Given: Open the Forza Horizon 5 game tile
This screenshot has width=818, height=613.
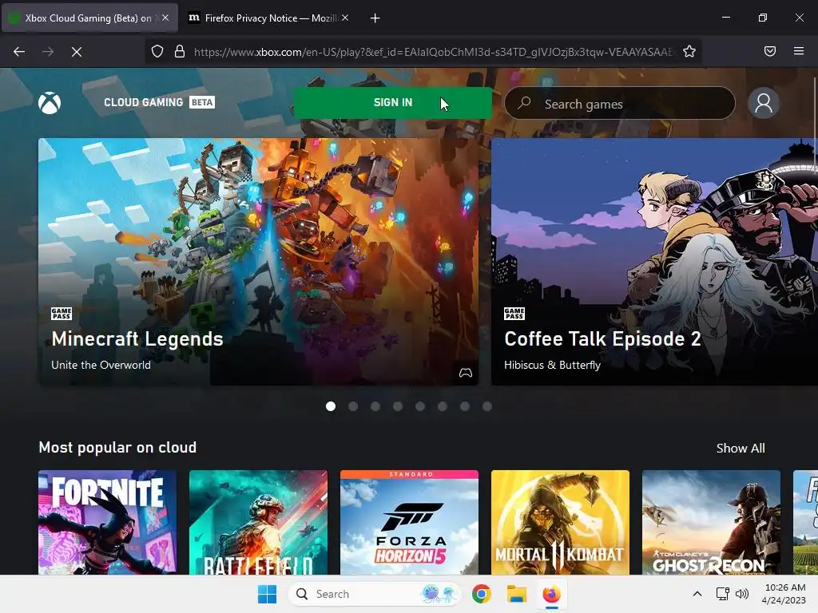Looking at the screenshot, I should click(409, 522).
